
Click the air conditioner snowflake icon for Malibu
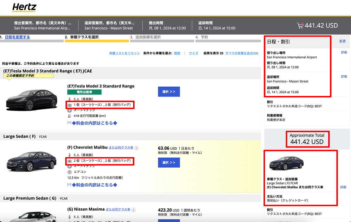[69, 172]
